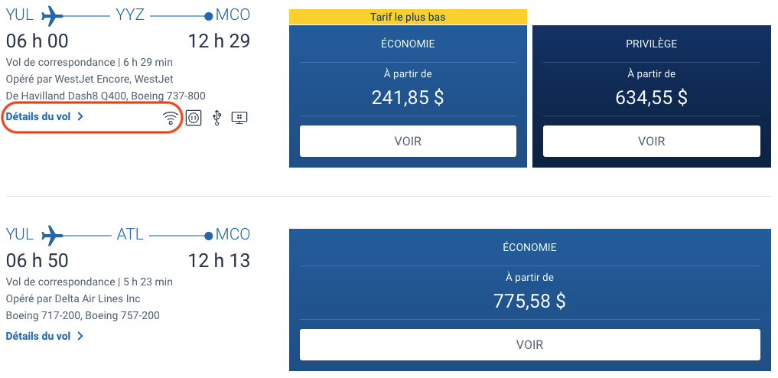This screenshot has width=778, height=378.
Task: Click the MCO arrival dot on the Atlanta itinerary
Action: (209, 235)
